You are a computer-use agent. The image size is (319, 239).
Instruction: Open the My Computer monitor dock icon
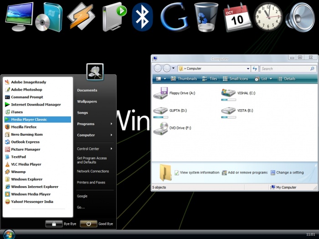[x=19, y=17]
